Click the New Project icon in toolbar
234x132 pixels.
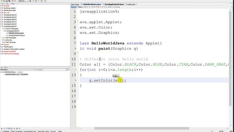pyautogui.click(x=4, y=1)
